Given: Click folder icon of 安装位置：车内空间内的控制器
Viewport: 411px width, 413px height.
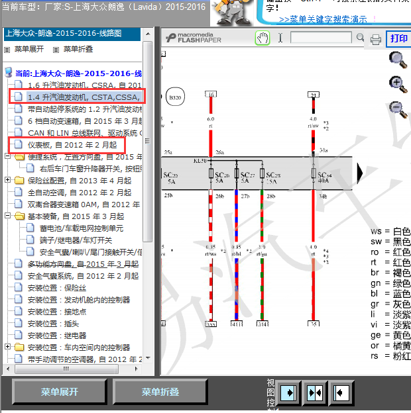Looking at the screenshot, I should coord(19,347).
